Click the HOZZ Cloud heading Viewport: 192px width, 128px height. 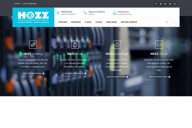pos(159,54)
